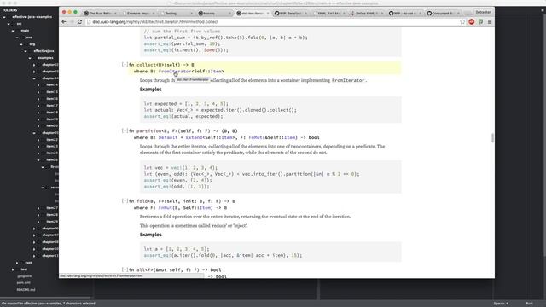
Task: Expand the chapter07 folder
Action: (34, 235)
